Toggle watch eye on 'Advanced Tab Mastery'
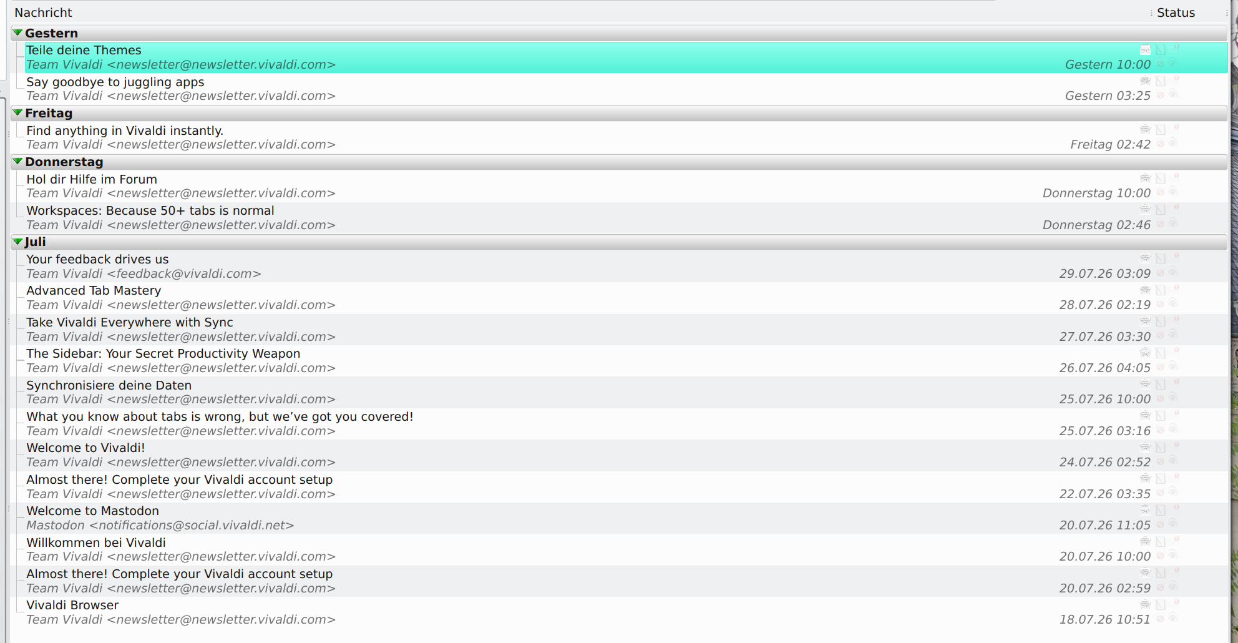The height and width of the screenshot is (643, 1238). click(x=1173, y=303)
